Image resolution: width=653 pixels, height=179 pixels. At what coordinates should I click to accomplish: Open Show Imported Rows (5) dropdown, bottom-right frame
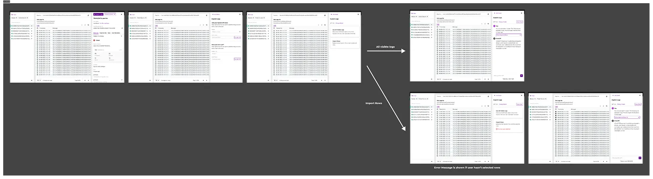(x=627, y=117)
